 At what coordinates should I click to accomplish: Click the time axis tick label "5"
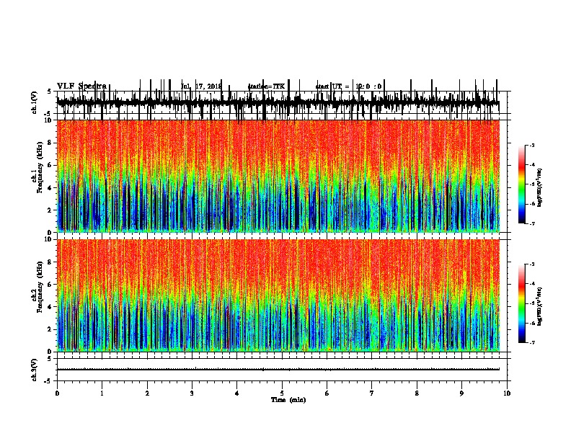[282, 393]
